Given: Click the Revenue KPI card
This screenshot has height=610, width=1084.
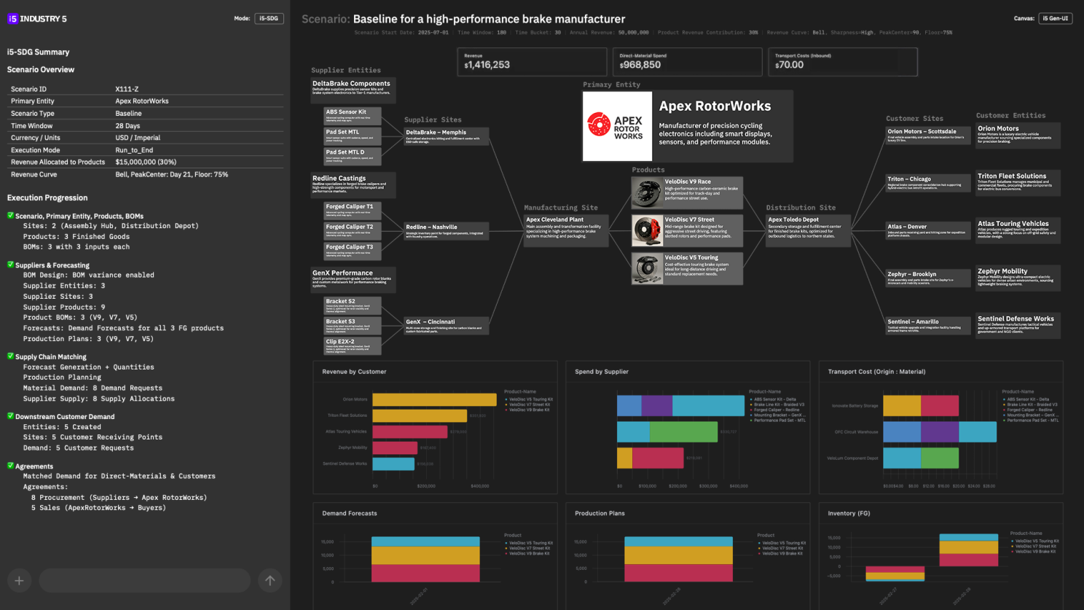Looking at the screenshot, I should [532, 62].
